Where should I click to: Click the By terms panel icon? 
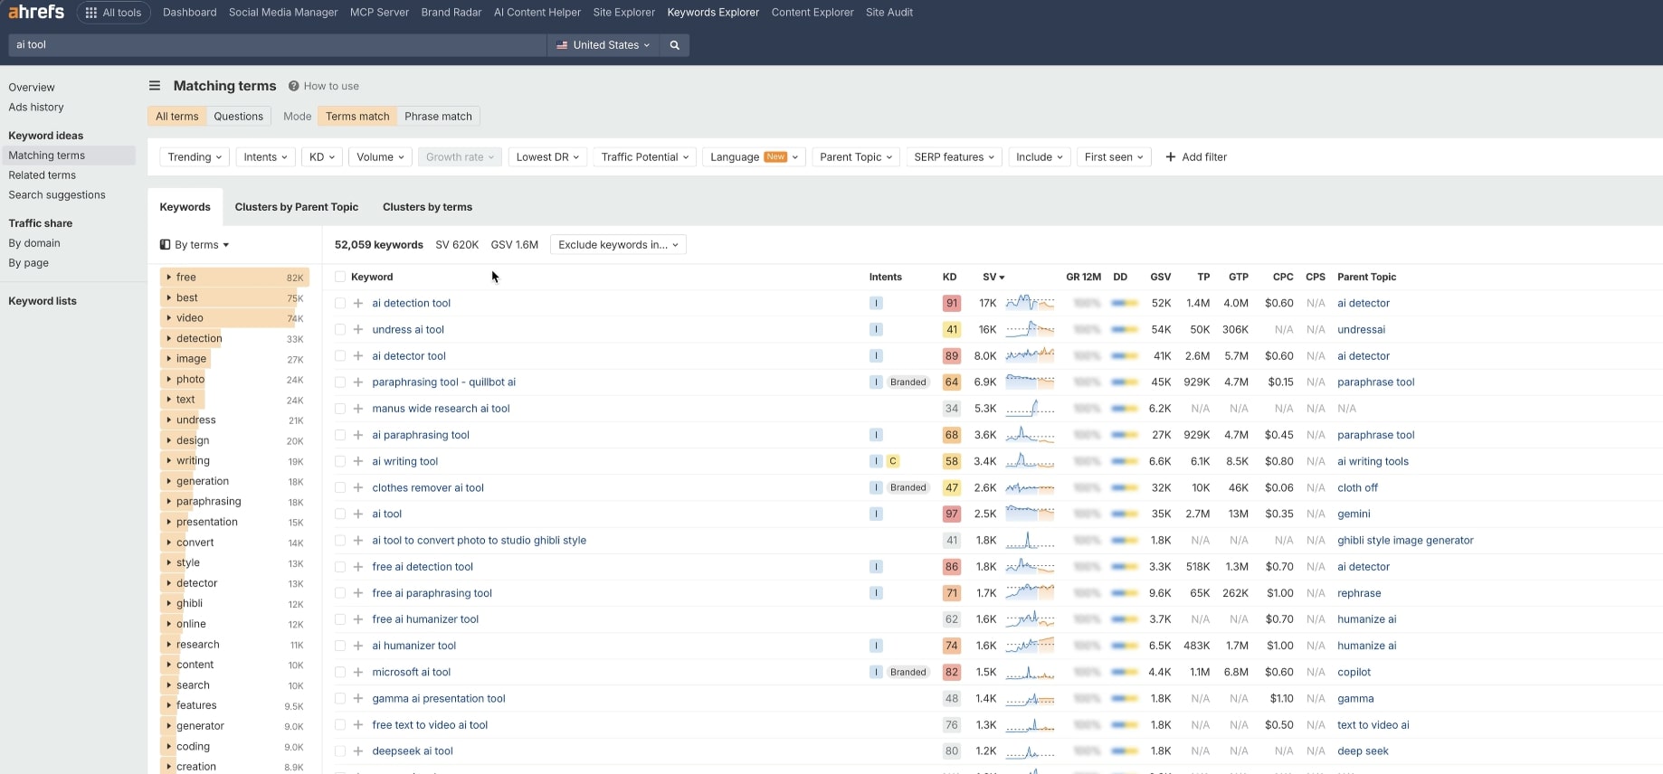click(166, 245)
